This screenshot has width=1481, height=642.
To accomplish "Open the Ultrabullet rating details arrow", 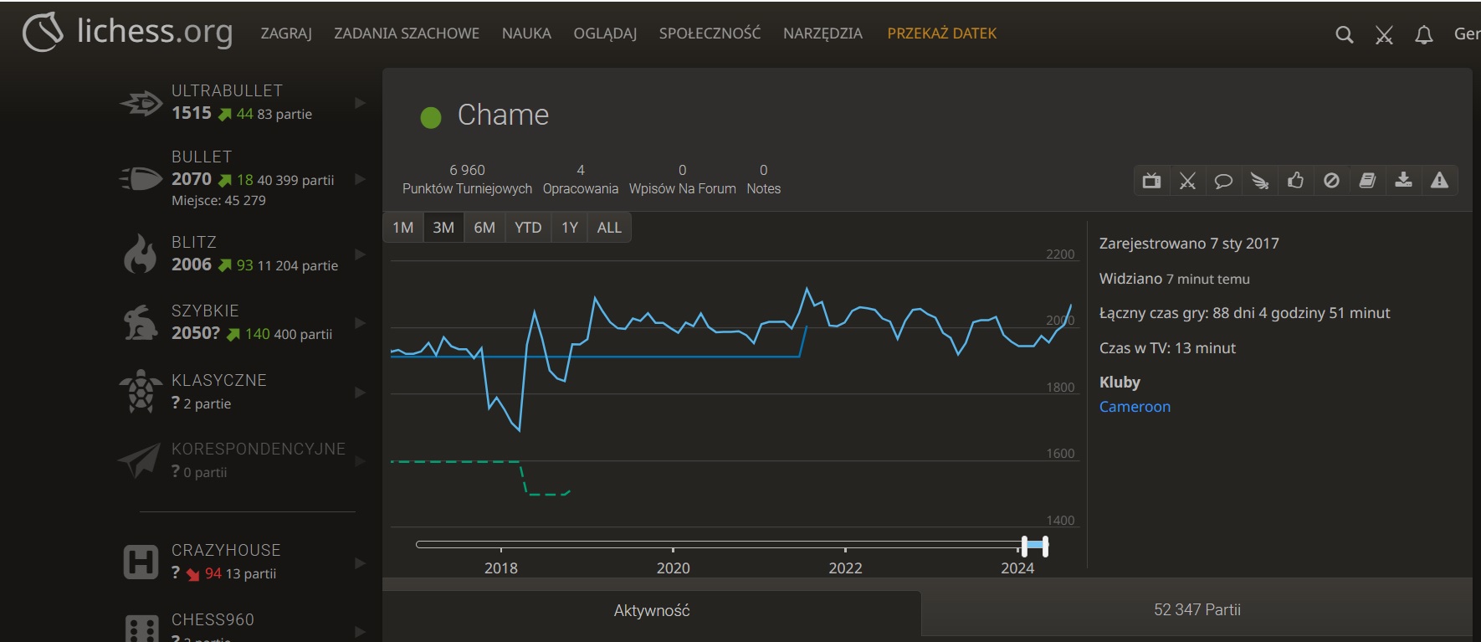I will click(x=360, y=103).
